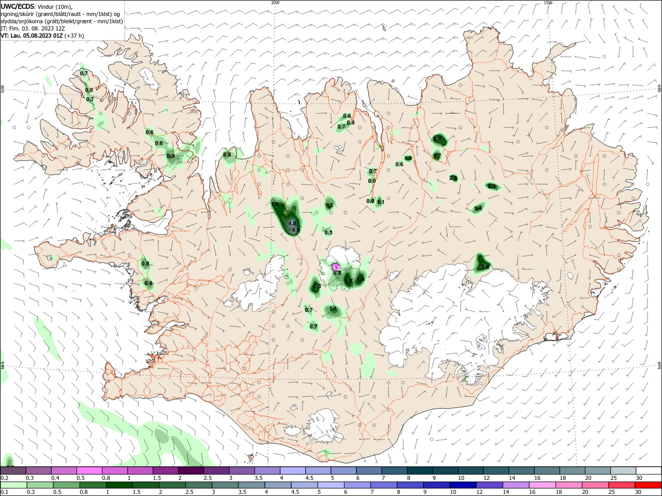Pick the light pink swatch labeled 16 in the rain legend
Image resolution: width=662 pixels, height=496 pixels.
(x=542, y=485)
